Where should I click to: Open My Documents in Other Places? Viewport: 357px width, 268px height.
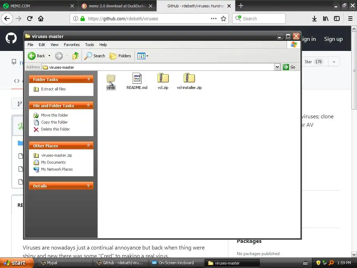pyautogui.click(x=53, y=162)
